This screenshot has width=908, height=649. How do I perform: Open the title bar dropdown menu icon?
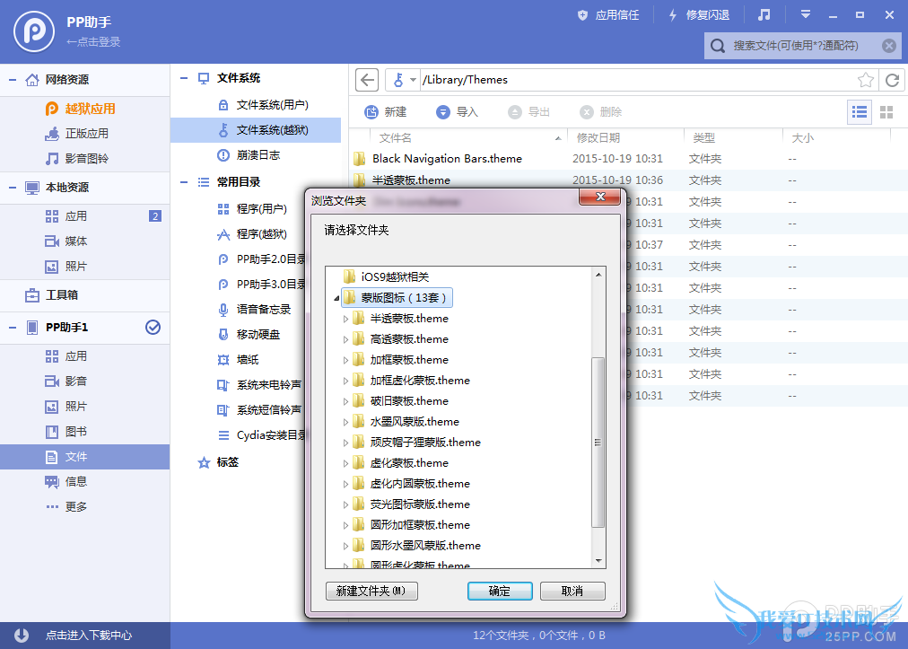coord(806,15)
